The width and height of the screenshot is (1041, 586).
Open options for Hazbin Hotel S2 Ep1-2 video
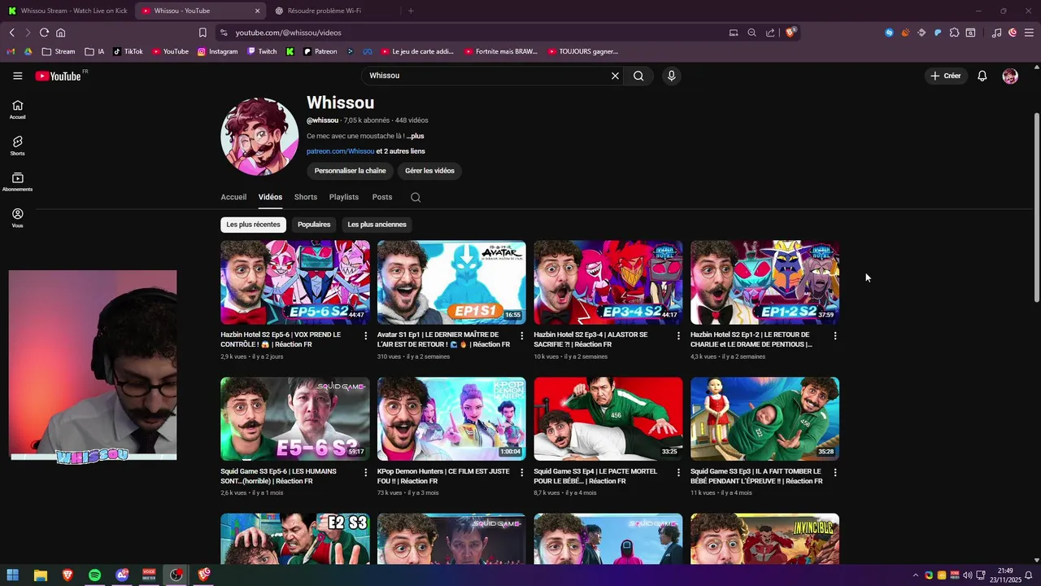(x=835, y=335)
